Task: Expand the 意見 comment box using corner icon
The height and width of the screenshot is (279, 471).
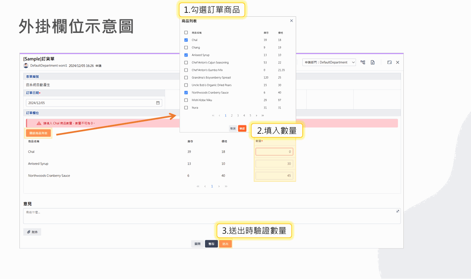Action: click(x=398, y=211)
